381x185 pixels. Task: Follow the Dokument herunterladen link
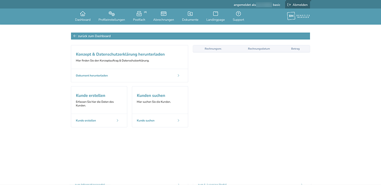(92, 75)
